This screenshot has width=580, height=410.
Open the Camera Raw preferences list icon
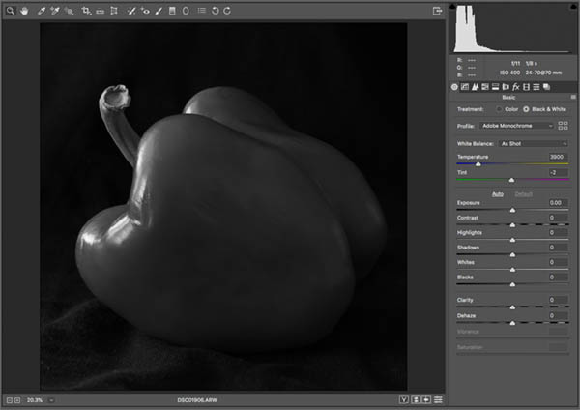point(202,11)
